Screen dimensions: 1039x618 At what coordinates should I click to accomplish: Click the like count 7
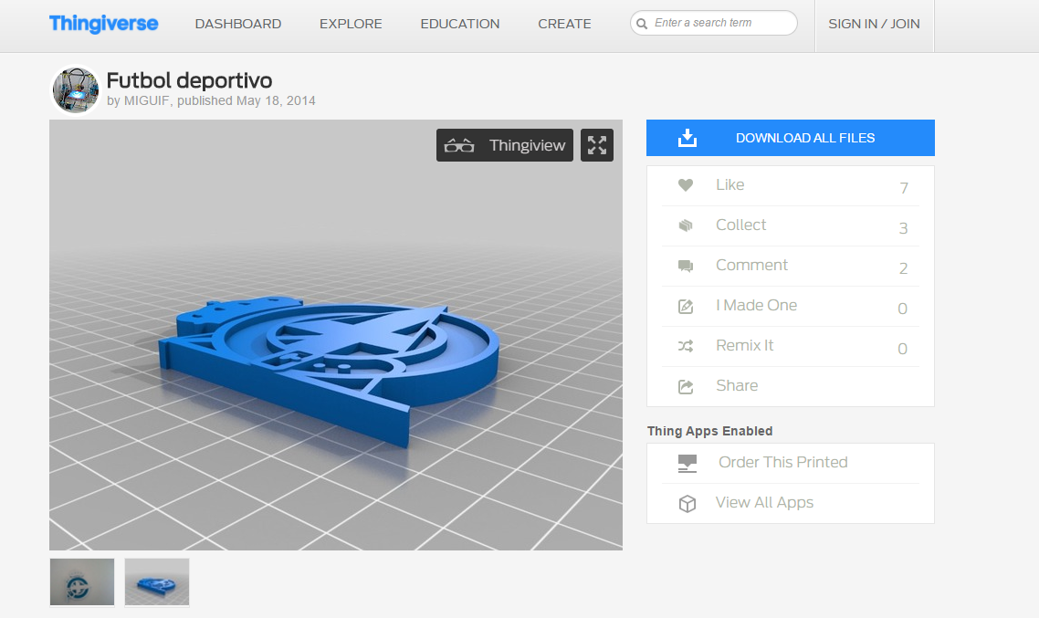pyautogui.click(x=904, y=188)
